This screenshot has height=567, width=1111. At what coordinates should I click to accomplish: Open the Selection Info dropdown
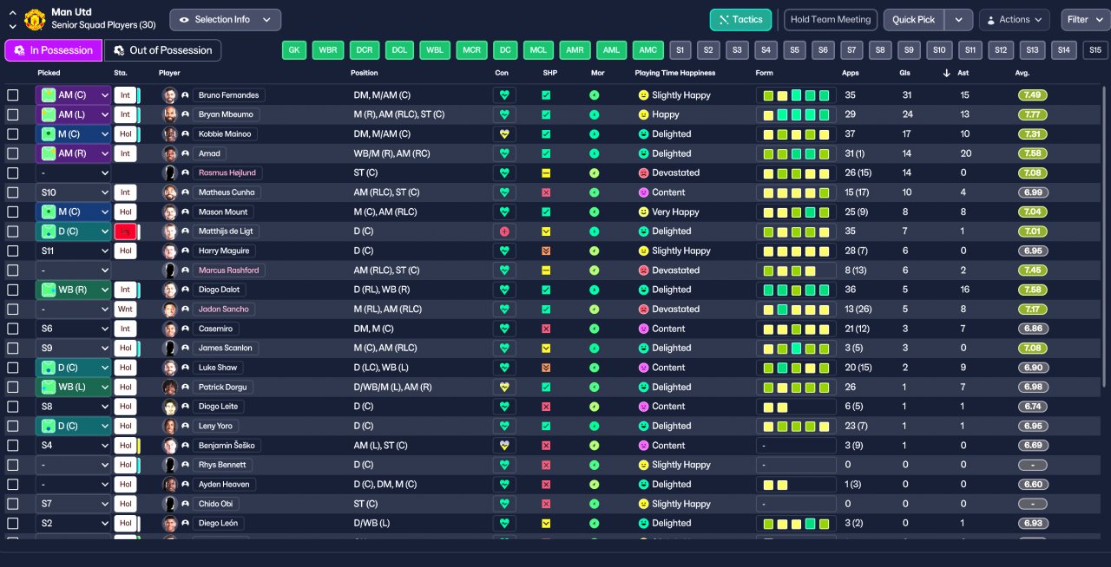click(x=225, y=20)
